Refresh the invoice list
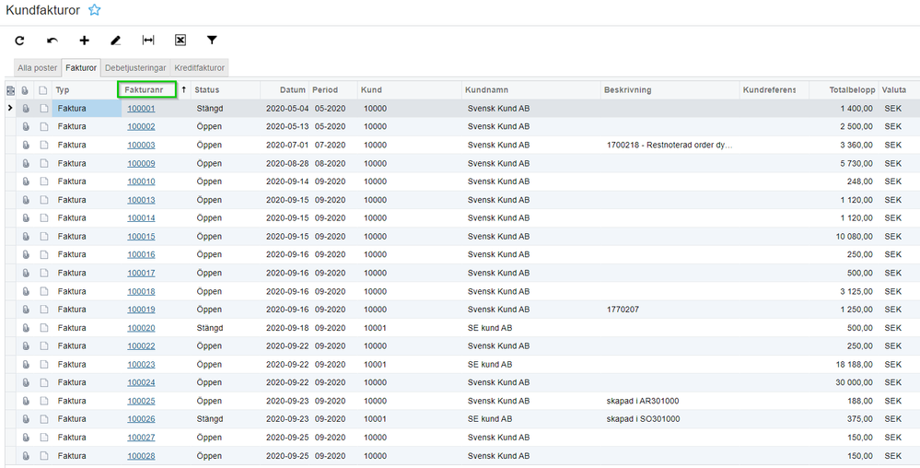Image resolution: width=920 pixels, height=468 pixels. pos(20,41)
